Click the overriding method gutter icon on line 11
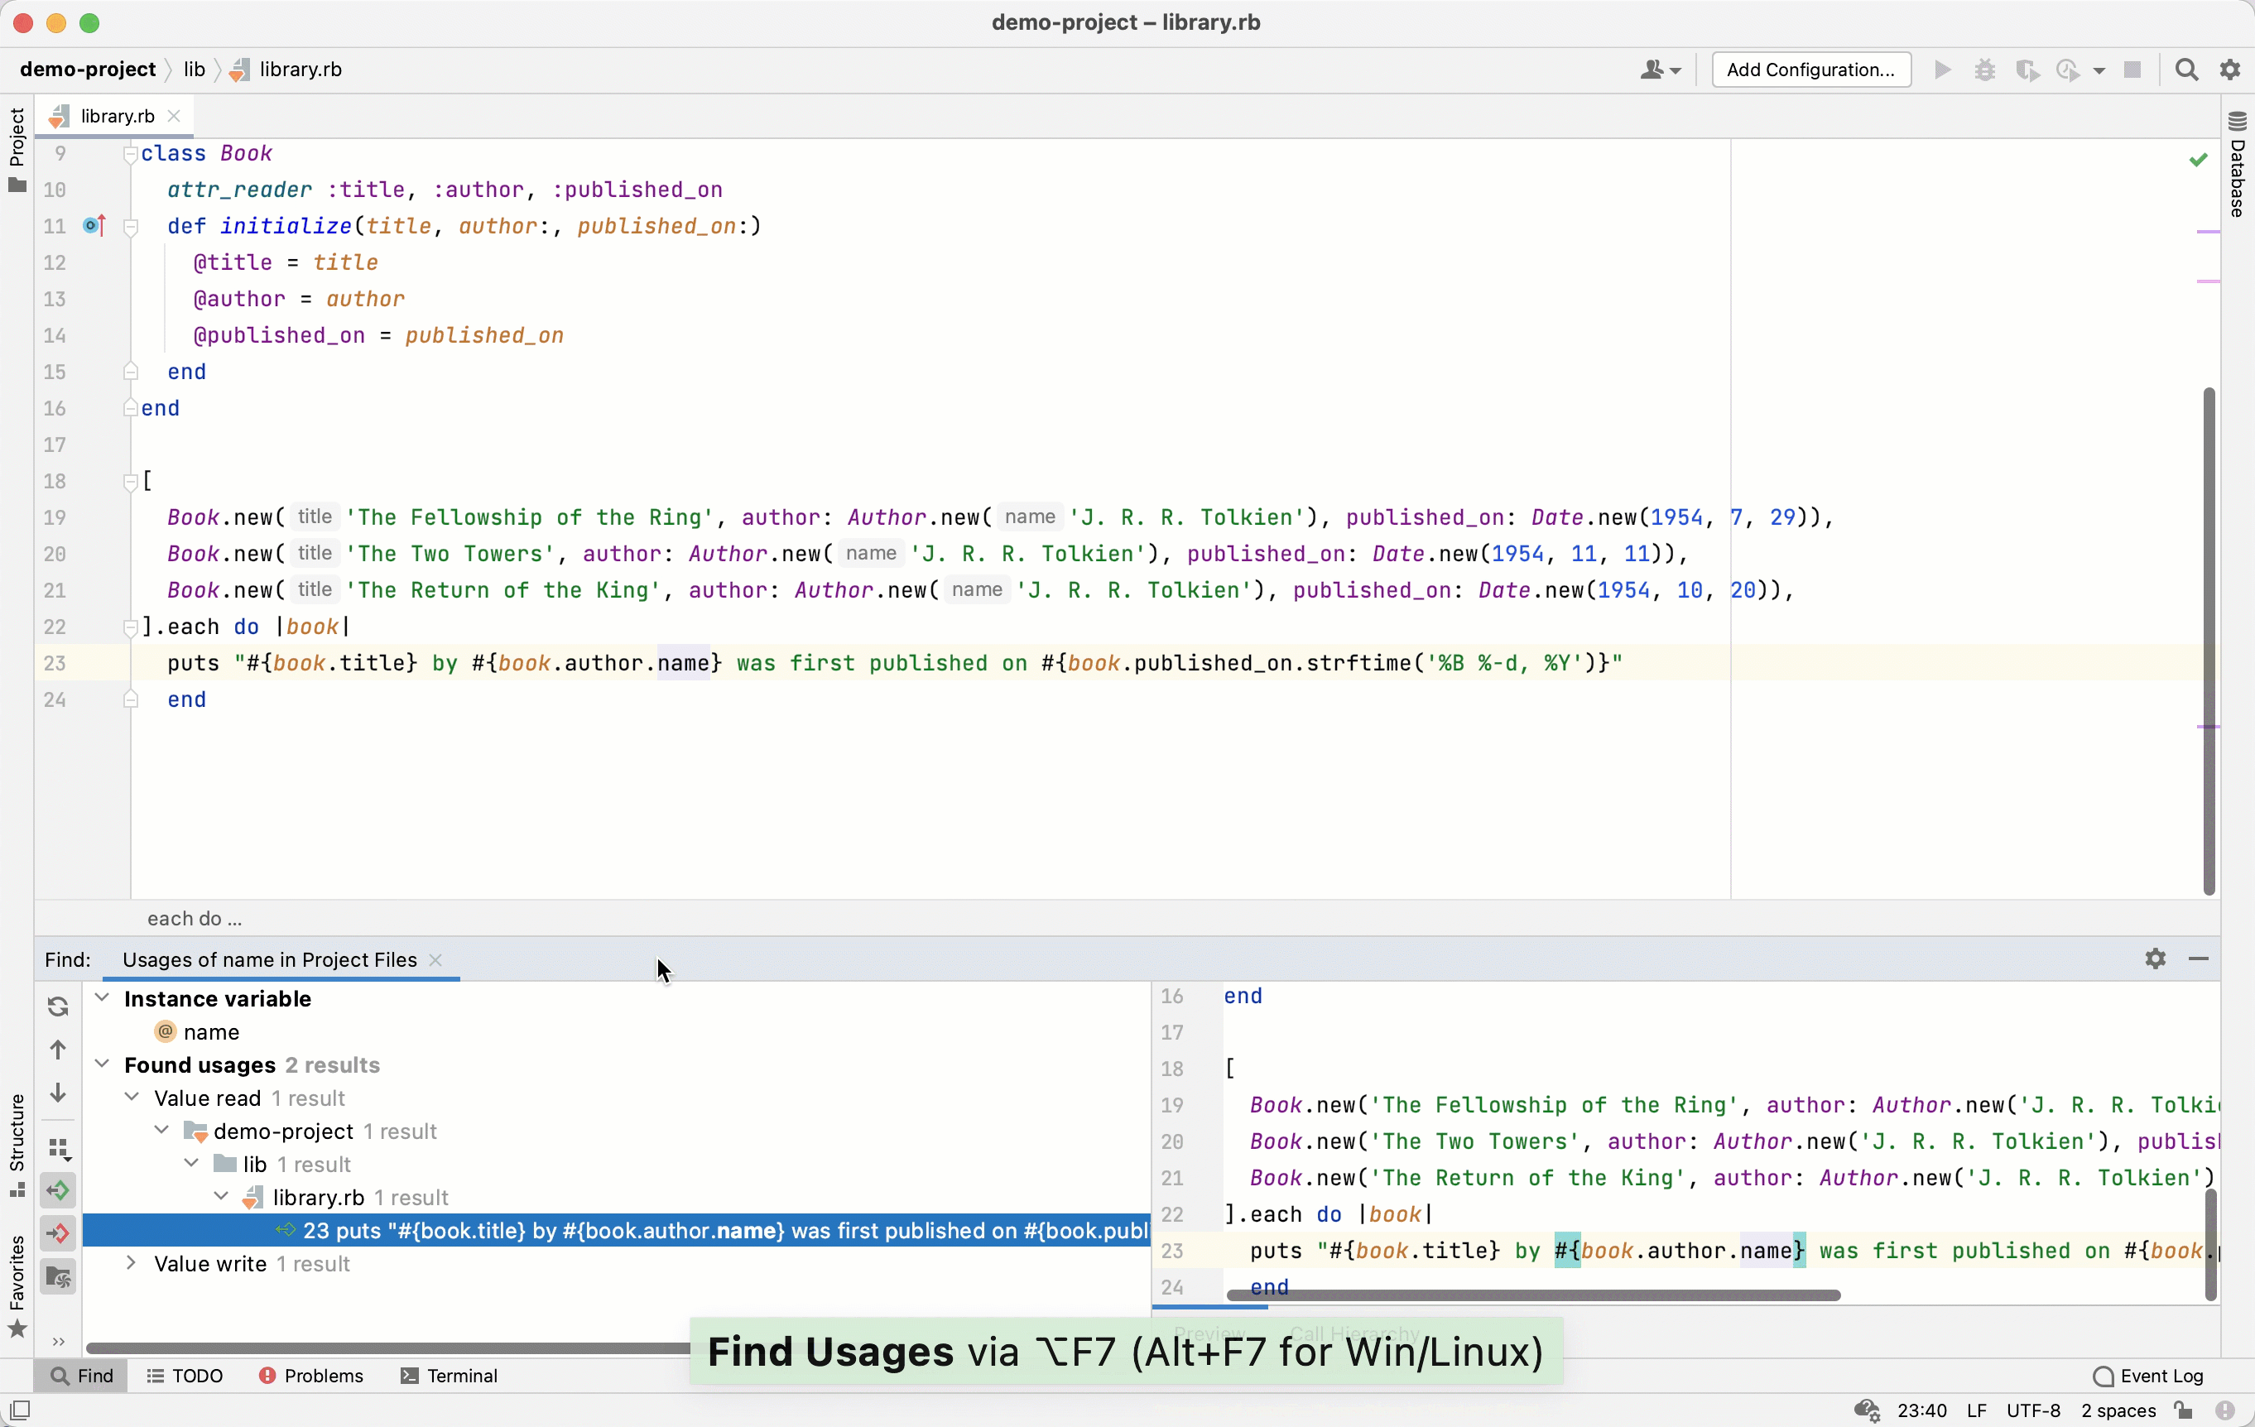This screenshot has height=1427, width=2255. click(94, 226)
